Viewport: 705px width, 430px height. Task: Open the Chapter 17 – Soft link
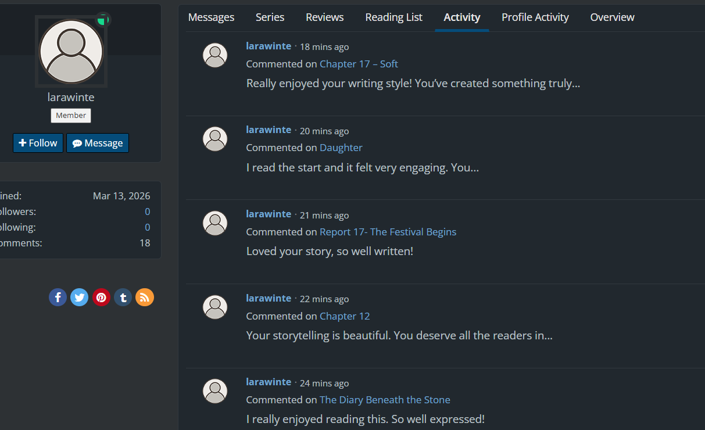point(359,64)
